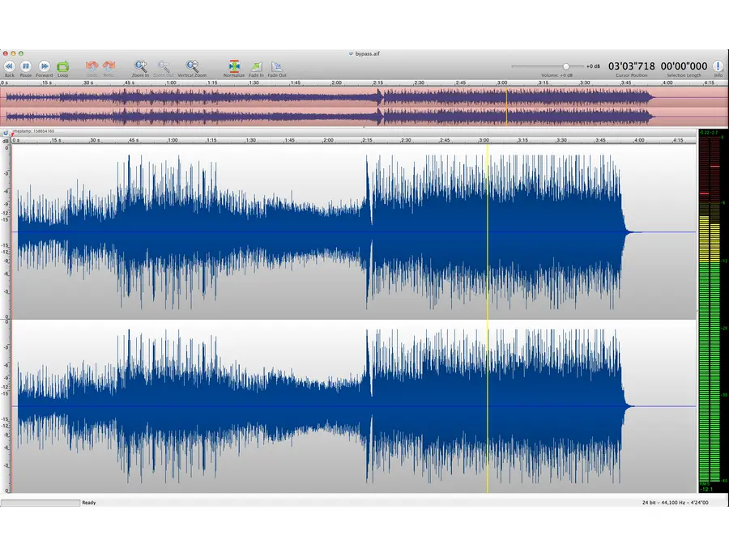Click the red start marker at 0 s

tap(12, 134)
